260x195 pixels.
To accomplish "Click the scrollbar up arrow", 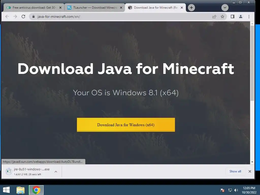I will click(x=252, y=24).
